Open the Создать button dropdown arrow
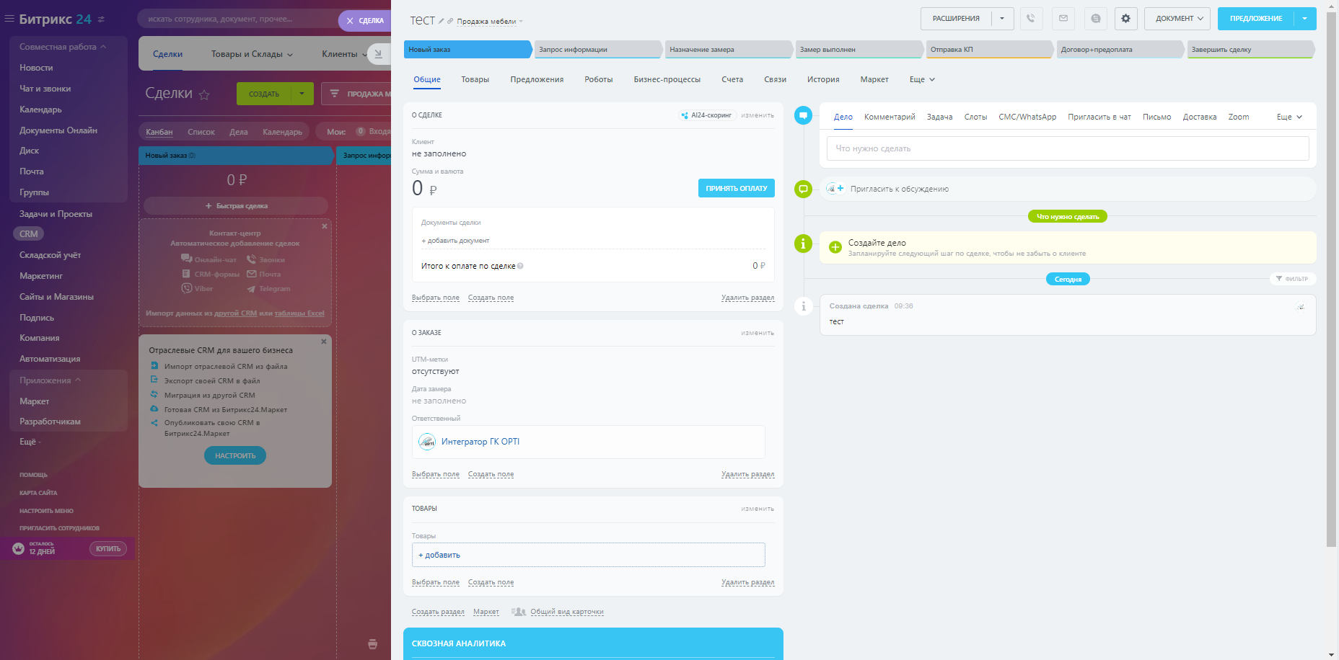Image resolution: width=1339 pixels, height=660 pixels. tap(302, 94)
